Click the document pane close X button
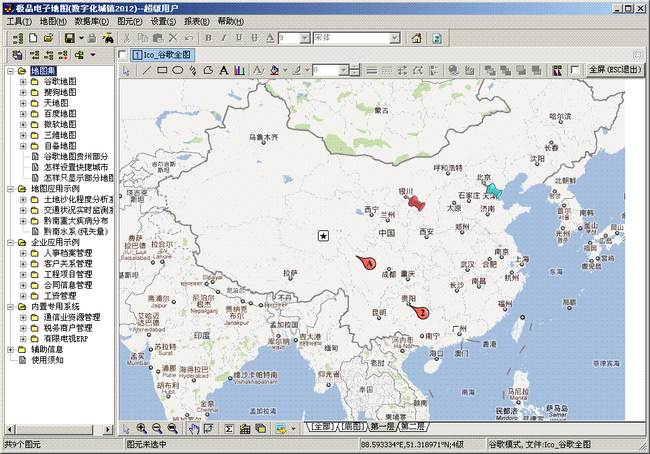Image resolution: width=650 pixels, height=454 pixels. pyautogui.click(x=638, y=54)
